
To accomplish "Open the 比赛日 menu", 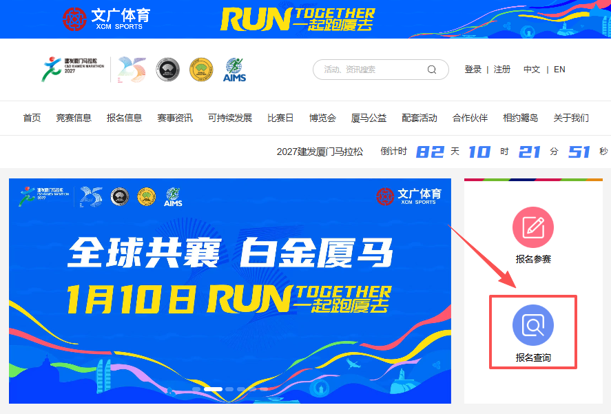I will [x=280, y=118].
